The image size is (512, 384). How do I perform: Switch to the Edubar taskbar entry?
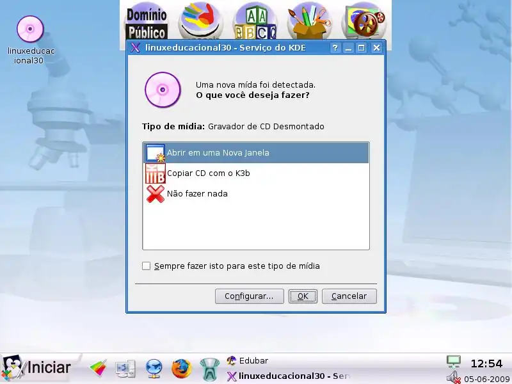(x=248, y=361)
